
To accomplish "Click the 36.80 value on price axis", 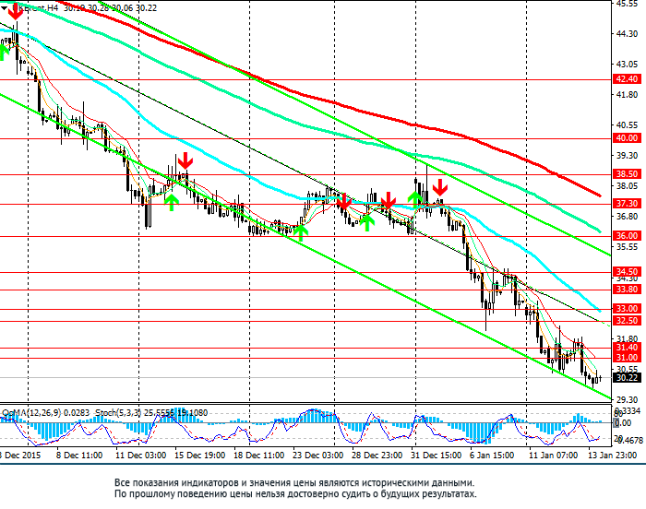I will coord(627,217).
